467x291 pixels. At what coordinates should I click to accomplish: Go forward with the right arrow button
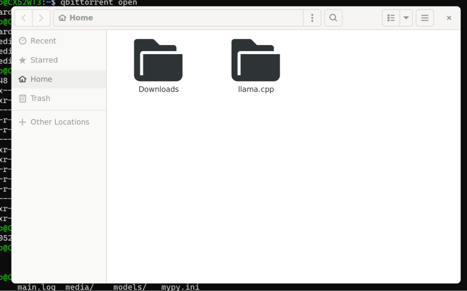41,18
